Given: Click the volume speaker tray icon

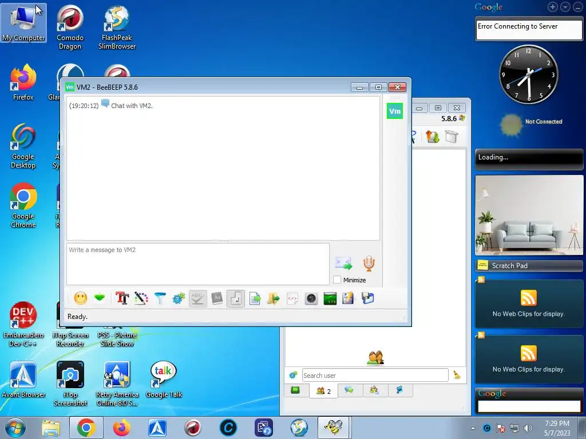Looking at the screenshot, I should [x=528, y=428].
